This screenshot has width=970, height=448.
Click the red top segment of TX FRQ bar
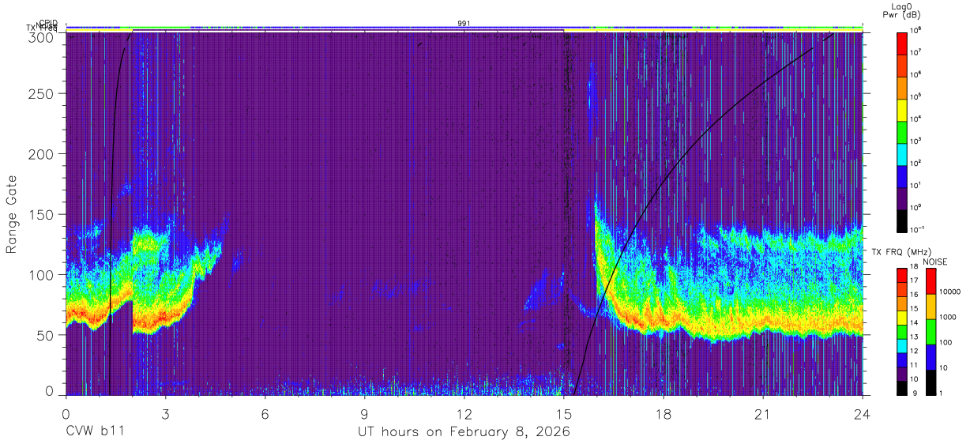coord(903,276)
